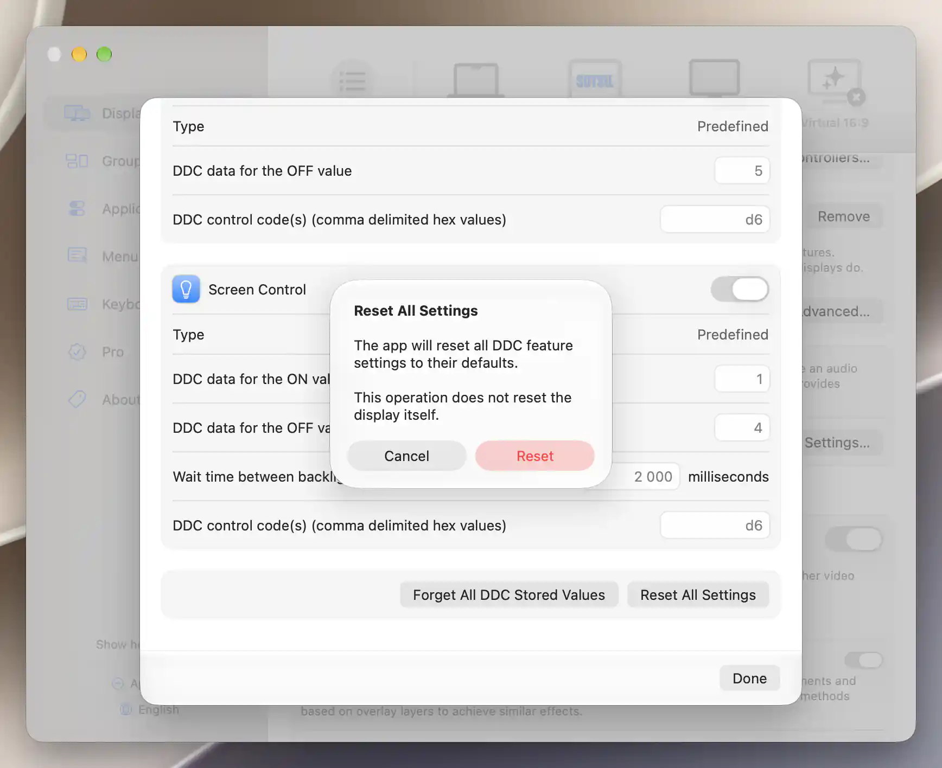Click Forget All DDC Stored Values
This screenshot has height=768, width=942.
coord(509,594)
